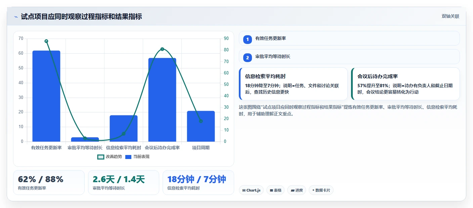The height and width of the screenshot is (208, 473).
Task: Click the icon in the 进度 chip
Action: (293, 190)
